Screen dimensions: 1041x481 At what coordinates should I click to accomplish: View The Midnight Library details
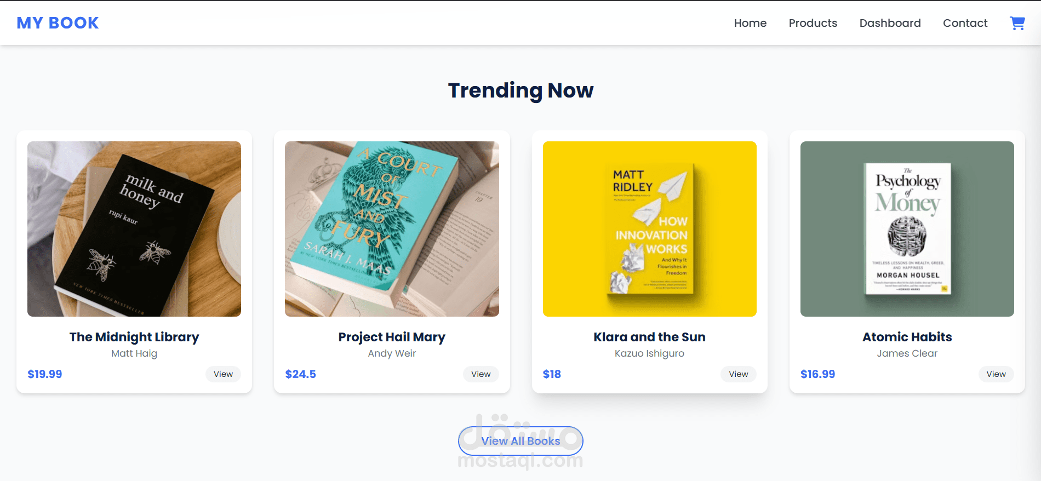coord(223,374)
